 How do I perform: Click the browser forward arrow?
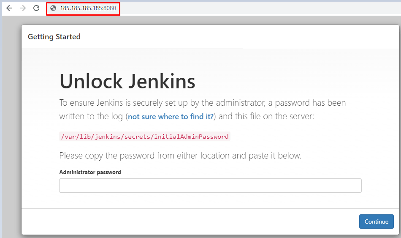point(23,8)
